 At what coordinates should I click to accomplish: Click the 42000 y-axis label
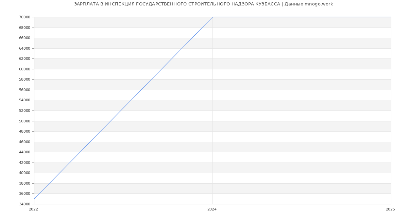(x=24, y=163)
